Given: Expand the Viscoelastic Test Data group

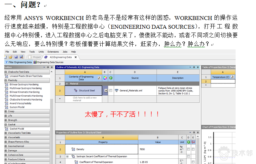Looking at the screenshot, I should coord(6,133).
